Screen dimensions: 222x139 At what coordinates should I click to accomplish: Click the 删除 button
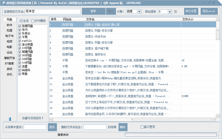tap(123, 127)
